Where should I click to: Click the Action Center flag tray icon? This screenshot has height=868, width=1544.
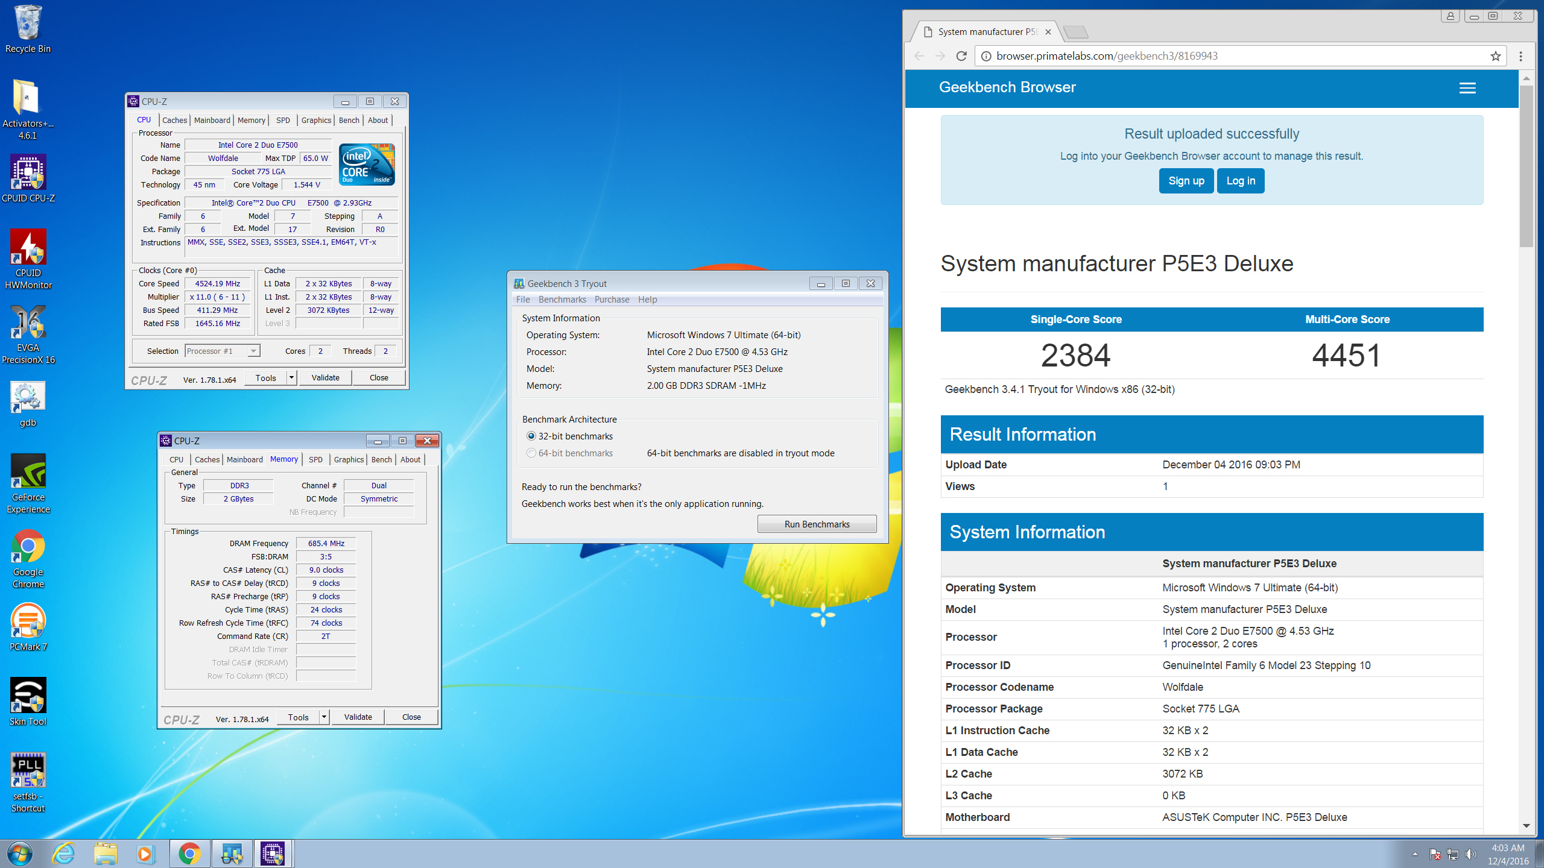tap(1435, 854)
